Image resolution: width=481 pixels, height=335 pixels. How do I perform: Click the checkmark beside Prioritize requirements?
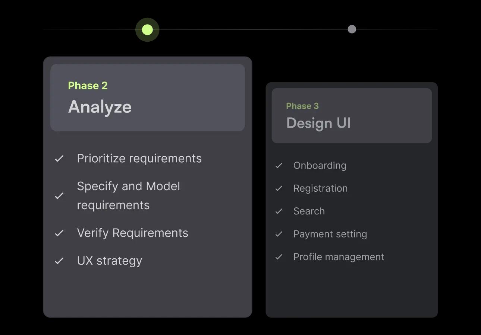[x=59, y=159]
